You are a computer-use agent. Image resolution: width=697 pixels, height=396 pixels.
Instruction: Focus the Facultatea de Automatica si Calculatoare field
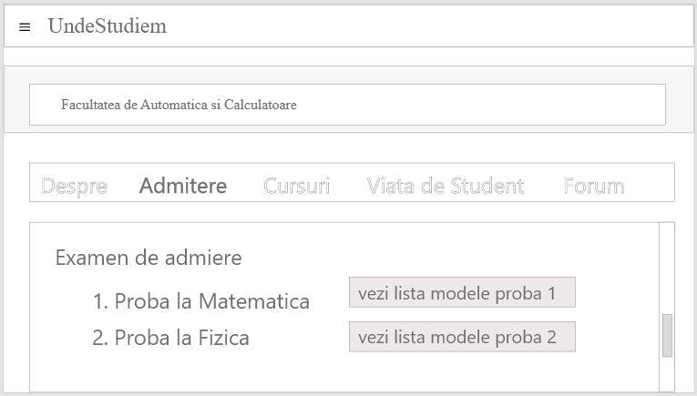click(x=347, y=105)
